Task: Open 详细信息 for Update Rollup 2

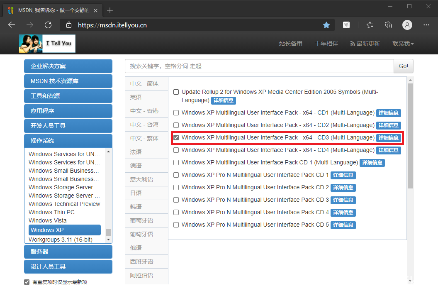Action: pyautogui.click(x=224, y=100)
